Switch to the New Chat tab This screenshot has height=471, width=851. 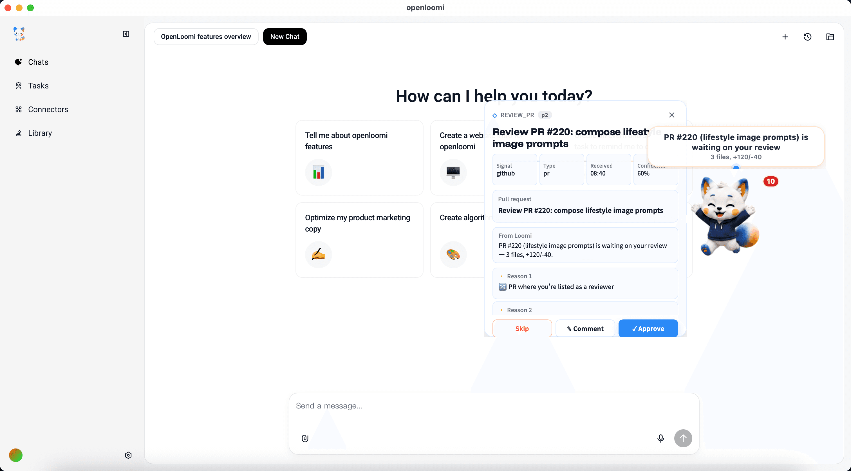285,36
